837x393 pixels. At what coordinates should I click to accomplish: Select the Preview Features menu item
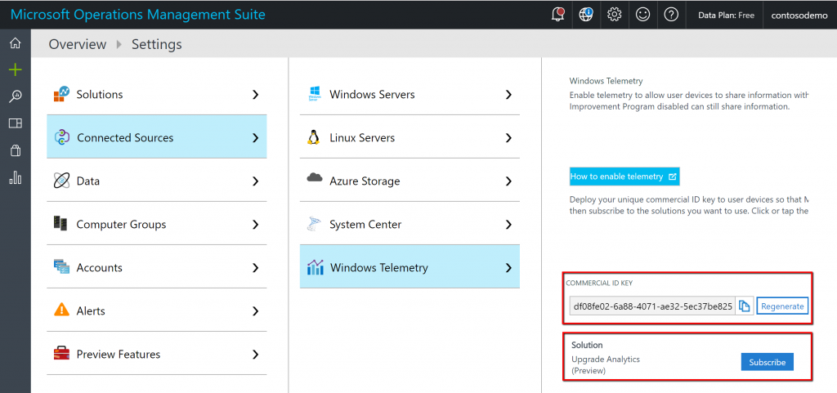(157, 354)
